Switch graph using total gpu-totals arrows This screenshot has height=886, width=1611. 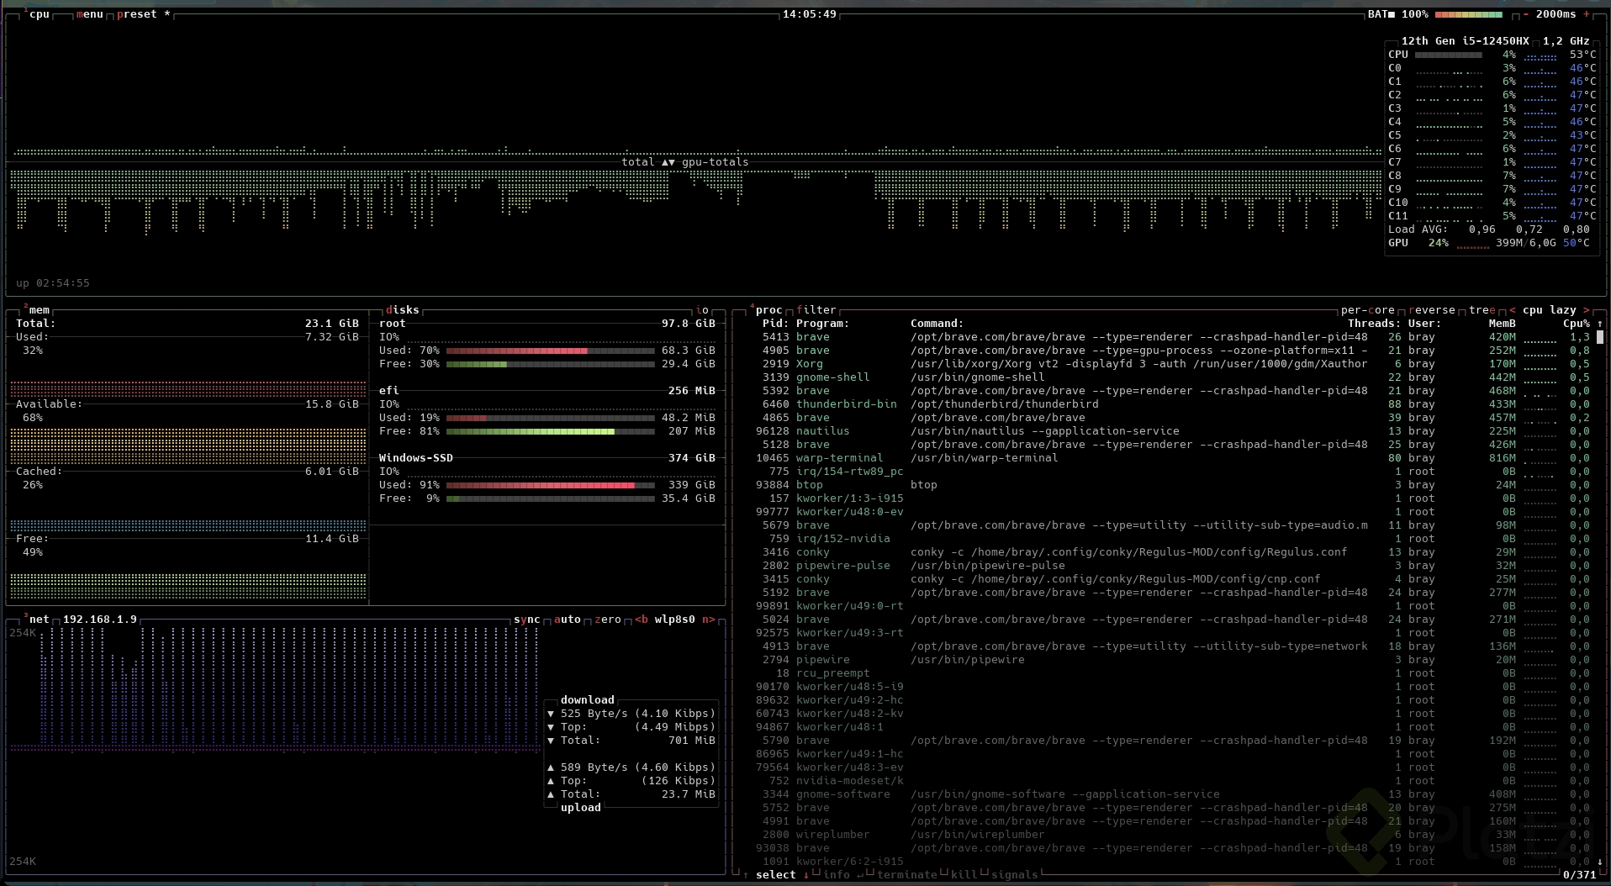point(668,162)
